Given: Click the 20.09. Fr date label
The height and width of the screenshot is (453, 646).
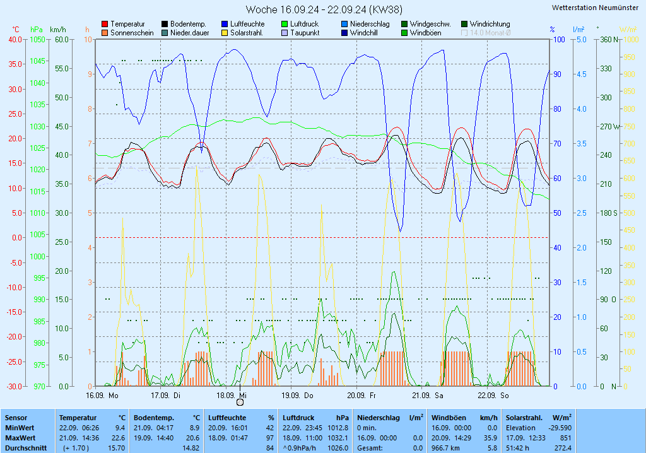Looking at the screenshot, I should (x=362, y=396).
